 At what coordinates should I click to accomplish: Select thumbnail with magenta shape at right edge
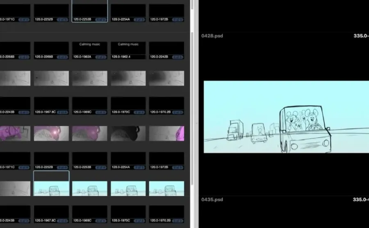point(166,133)
